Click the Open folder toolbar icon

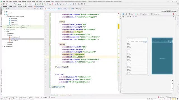pyautogui.click(x=1, y=4)
